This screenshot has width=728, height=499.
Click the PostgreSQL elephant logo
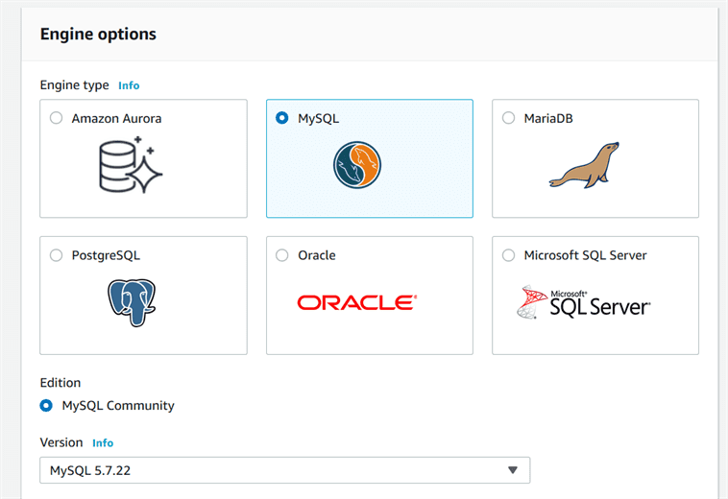click(x=132, y=302)
